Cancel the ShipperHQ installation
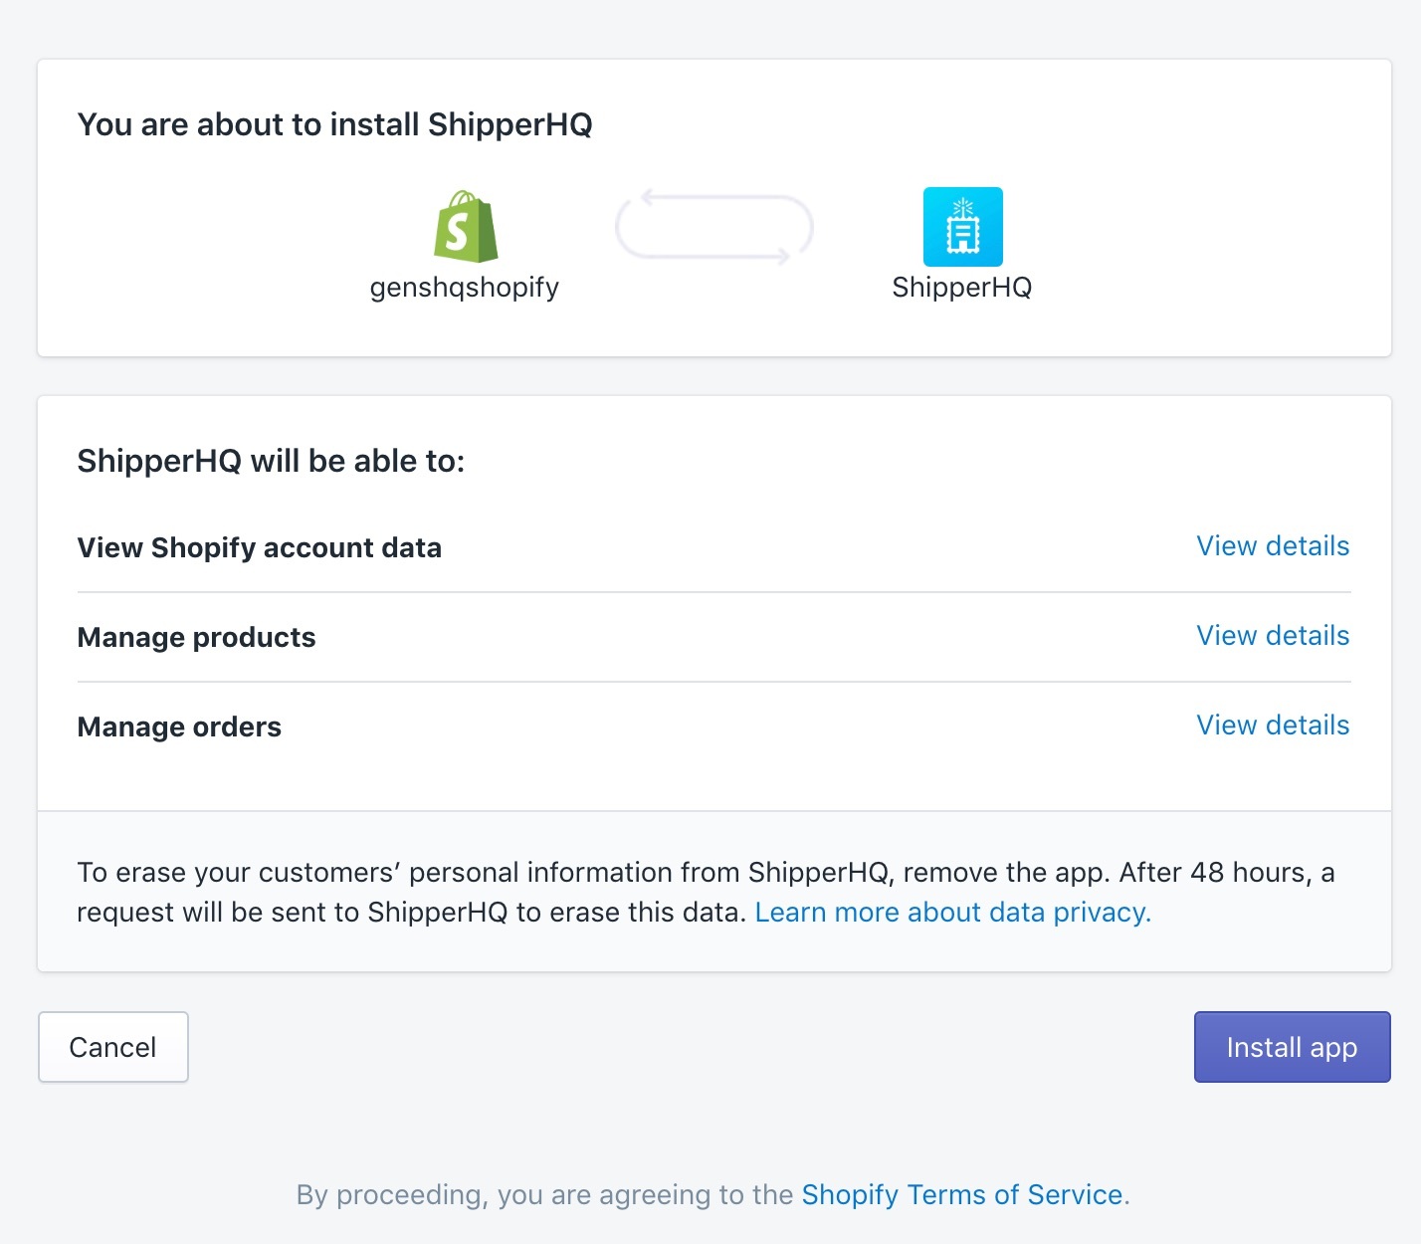The height and width of the screenshot is (1244, 1421). pyautogui.click(x=112, y=1047)
